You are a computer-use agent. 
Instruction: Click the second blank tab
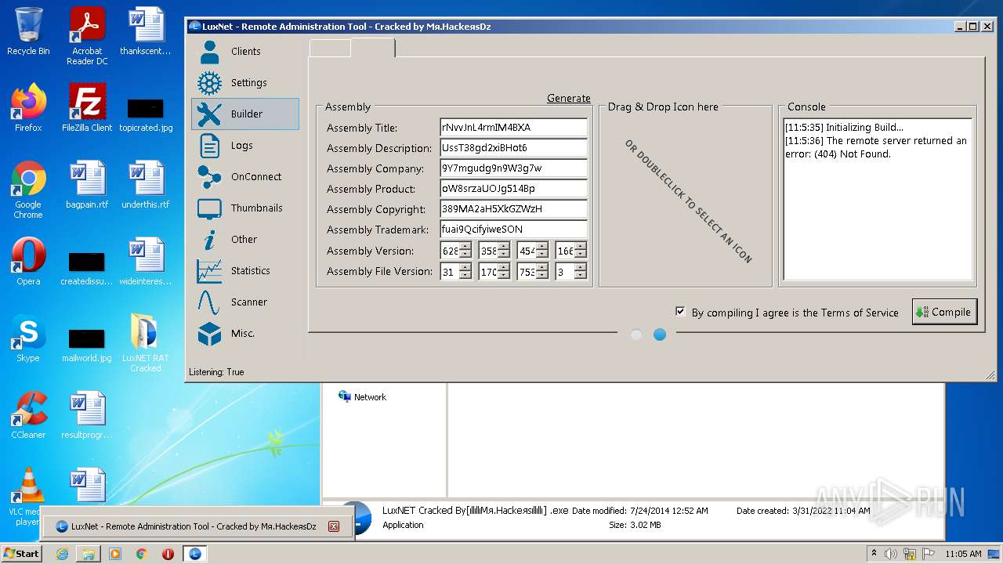(x=372, y=47)
